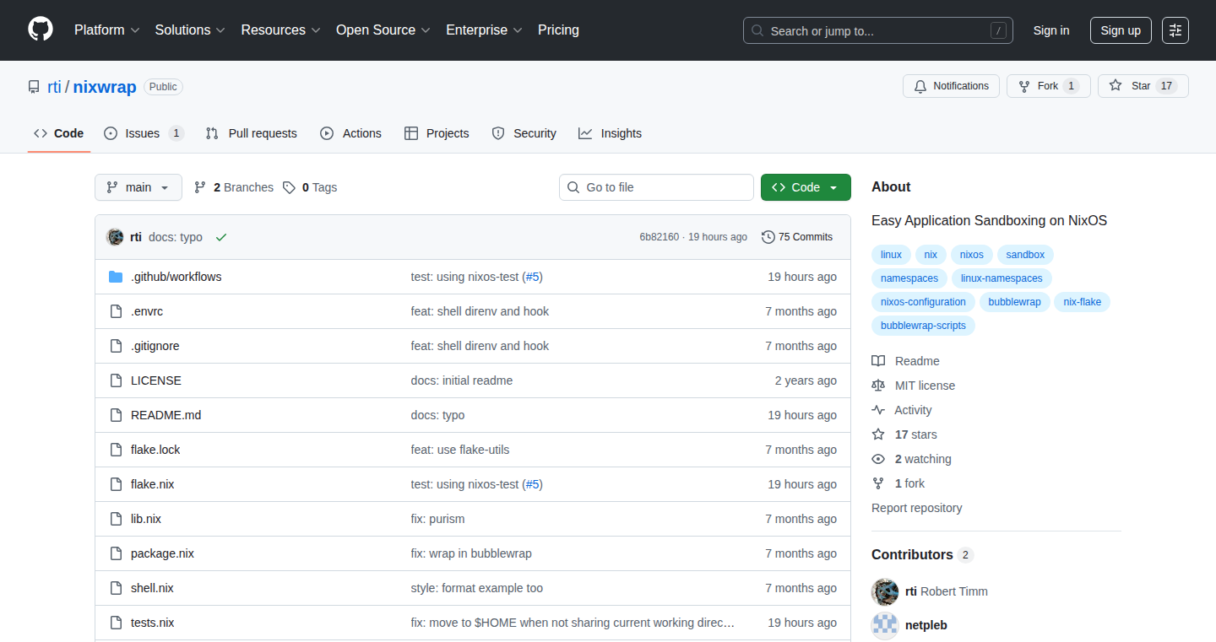1216x642 pixels.
Task: Open the GitHub home logo
Action: [x=41, y=30]
